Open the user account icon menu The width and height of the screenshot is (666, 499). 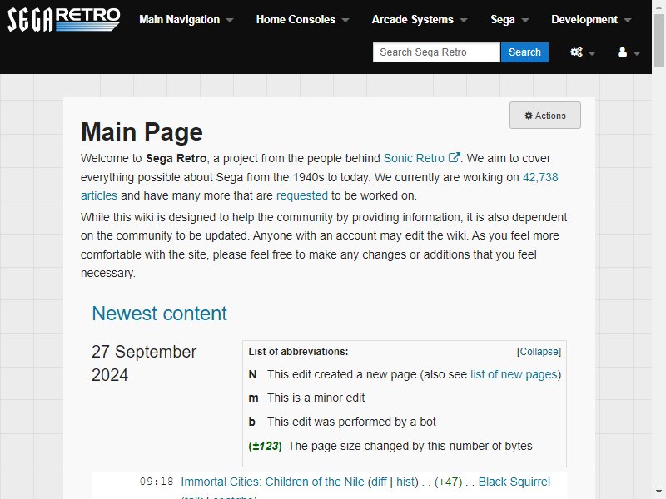tap(629, 52)
